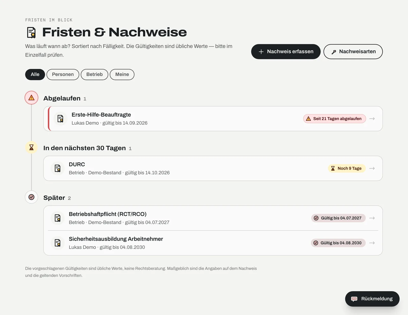
Task: Open Sicherheitsausbildung Arbeitnehmer title
Action: [x=116, y=239]
